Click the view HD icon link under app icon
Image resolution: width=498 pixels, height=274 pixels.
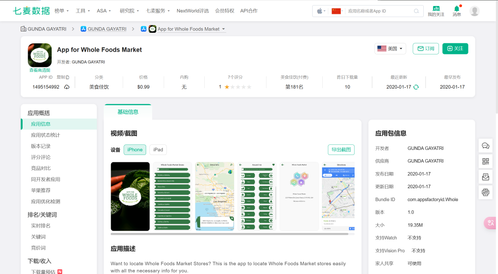click(40, 70)
